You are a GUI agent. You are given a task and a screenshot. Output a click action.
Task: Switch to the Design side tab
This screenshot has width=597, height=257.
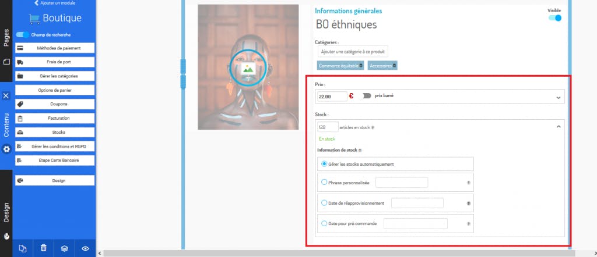(x=6, y=213)
